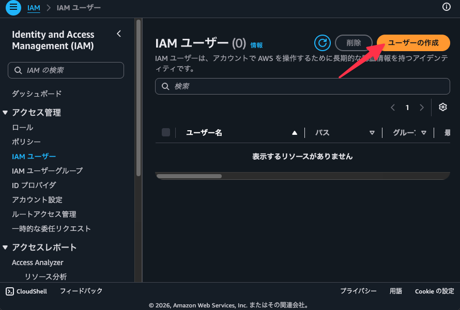Open the 情報 link beside heading
This screenshot has height=310, width=460.
(256, 45)
